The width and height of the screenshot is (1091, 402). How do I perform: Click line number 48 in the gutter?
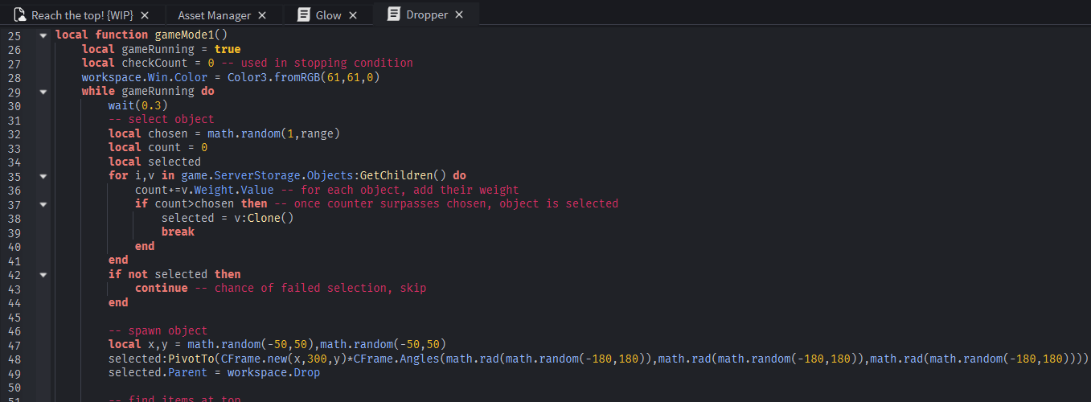click(x=14, y=359)
